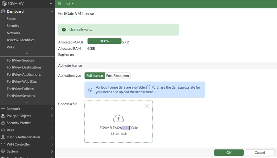Open FortiView Web Sites
The width and height of the screenshot is (277, 158).
click(22, 82)
